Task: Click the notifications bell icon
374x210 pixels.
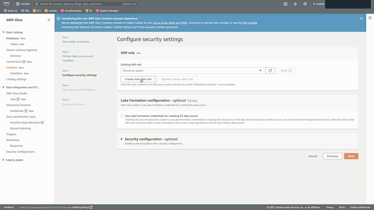Action: 295,4
